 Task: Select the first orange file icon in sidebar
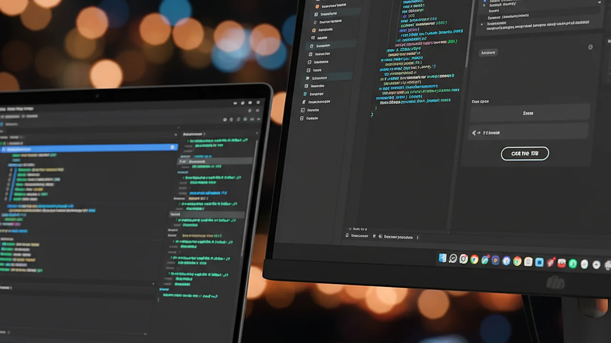317,7
